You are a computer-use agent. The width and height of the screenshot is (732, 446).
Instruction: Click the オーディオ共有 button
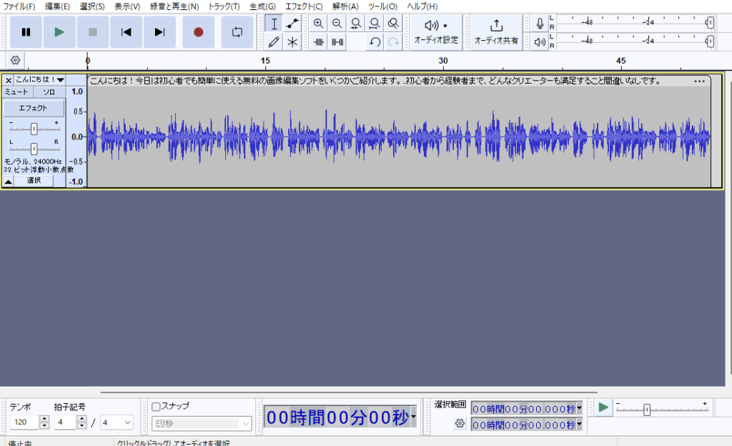point(496,32)
